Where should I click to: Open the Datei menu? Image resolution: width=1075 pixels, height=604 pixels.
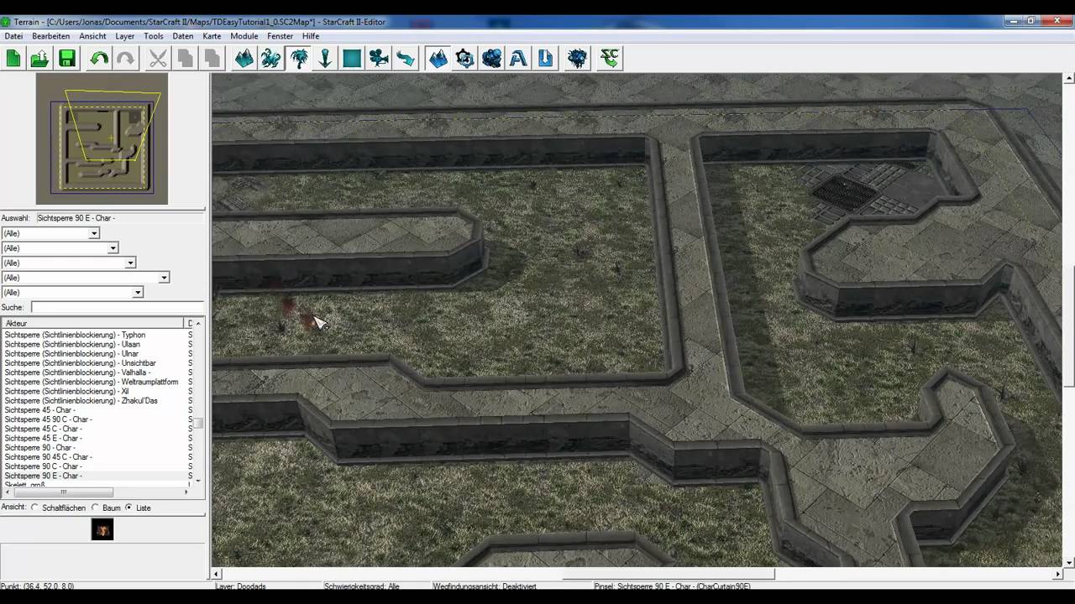tap(13, 36)
